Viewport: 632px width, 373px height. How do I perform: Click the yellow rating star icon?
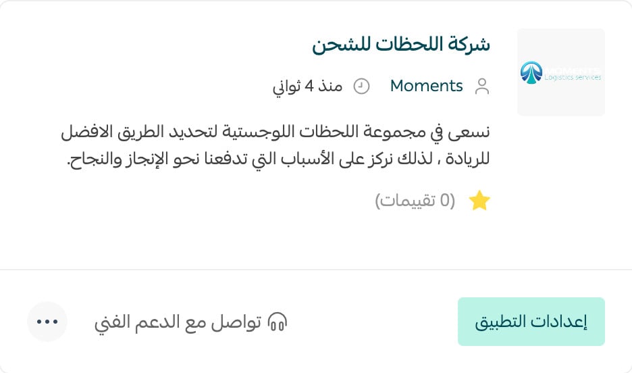pos(479,201)
